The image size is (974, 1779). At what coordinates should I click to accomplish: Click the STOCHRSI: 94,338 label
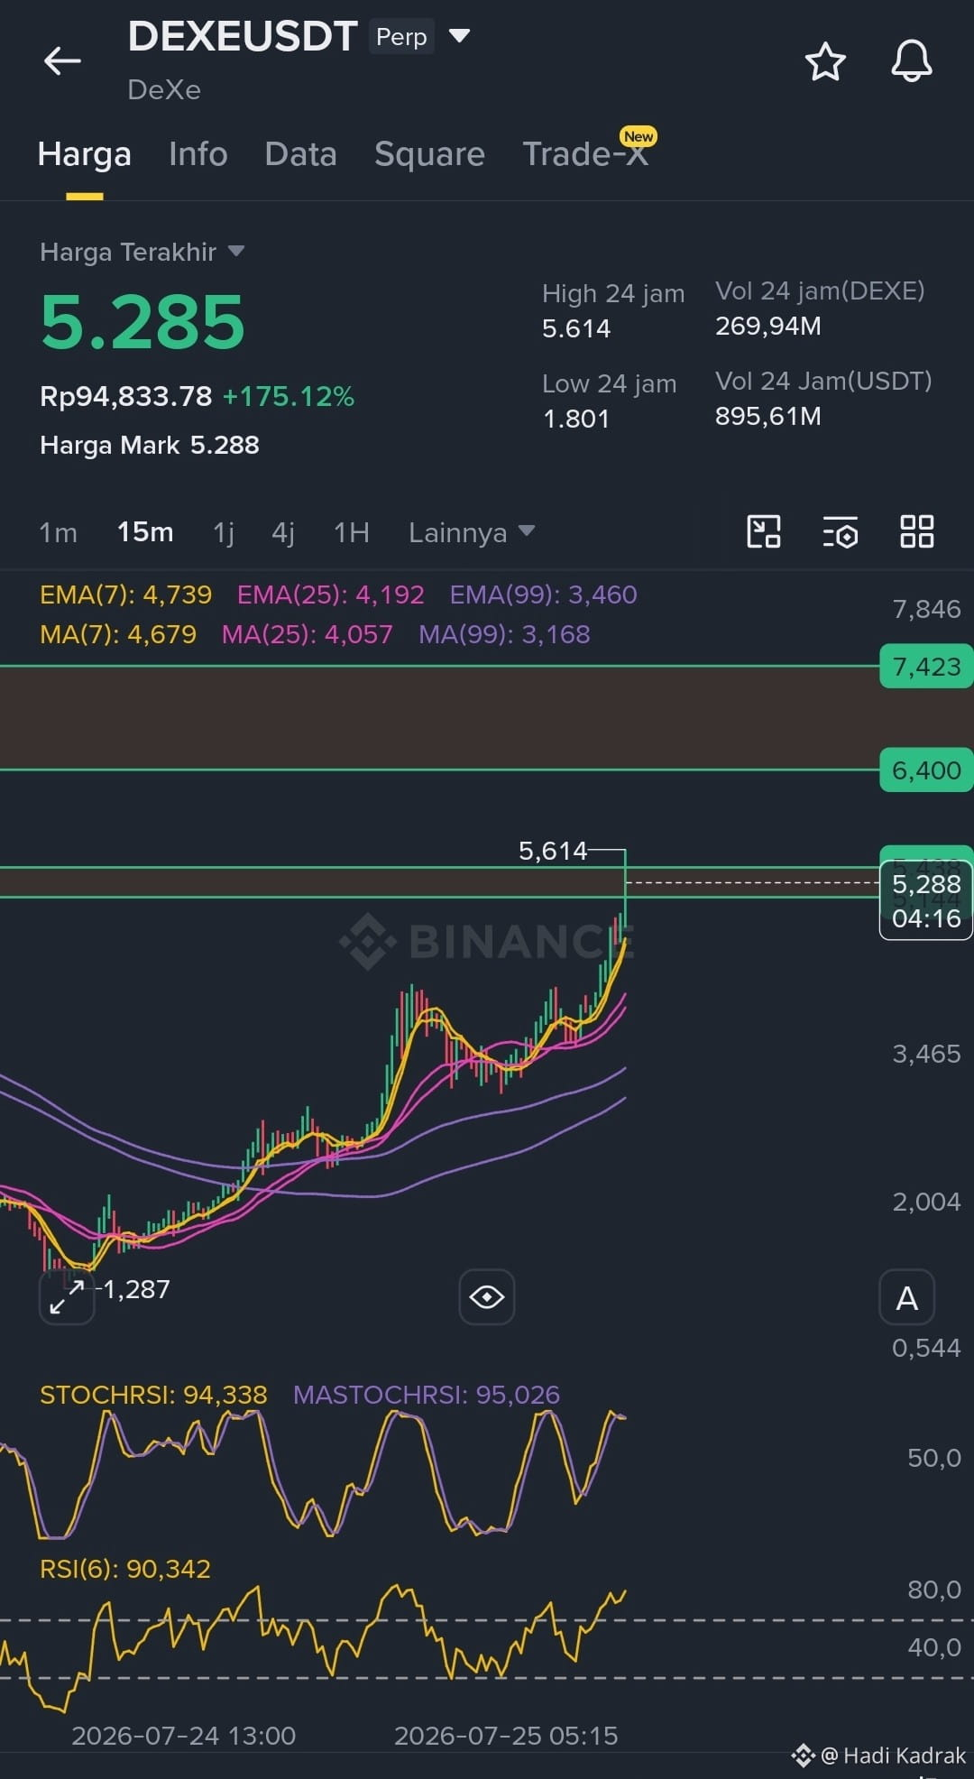click(x=153, y=1395)
